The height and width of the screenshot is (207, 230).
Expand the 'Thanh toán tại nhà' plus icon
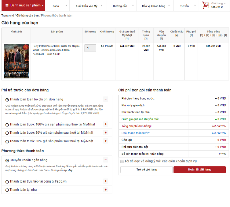[x=106, y=189]
